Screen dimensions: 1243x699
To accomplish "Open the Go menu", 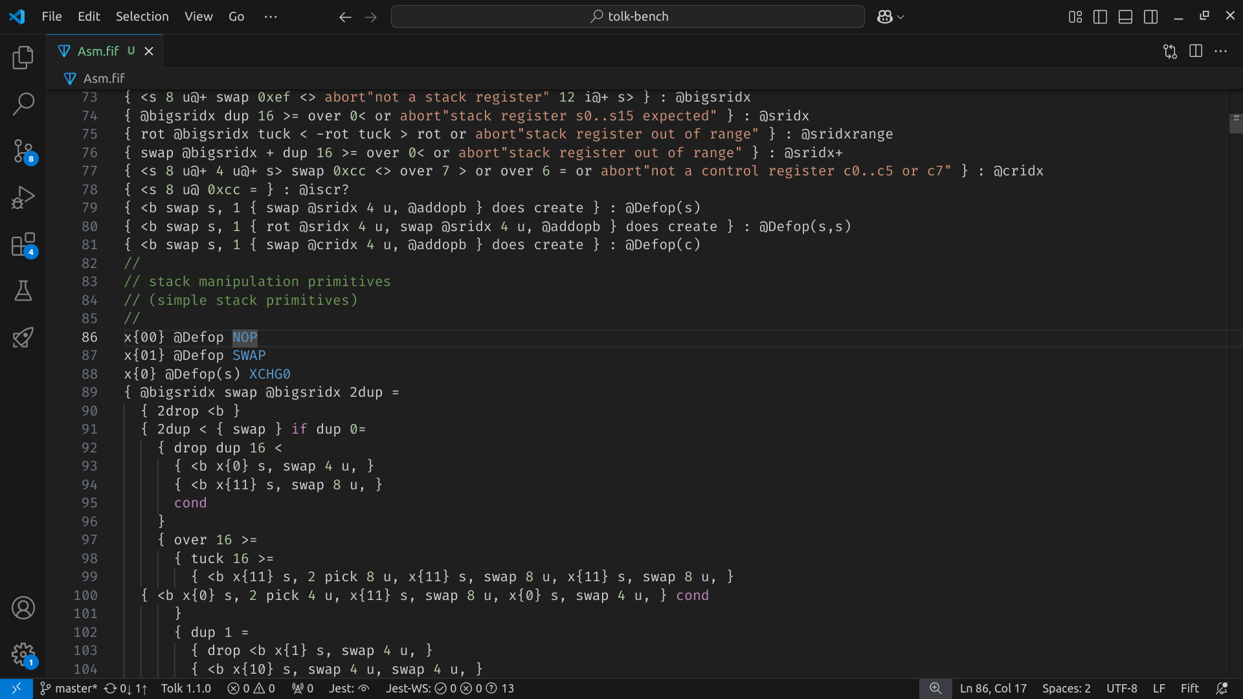I will tap(236, 17).
